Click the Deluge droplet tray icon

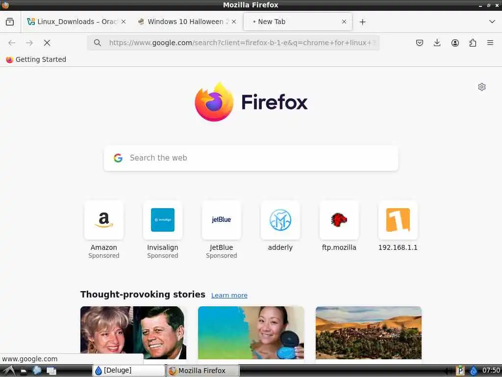[474, 371]
